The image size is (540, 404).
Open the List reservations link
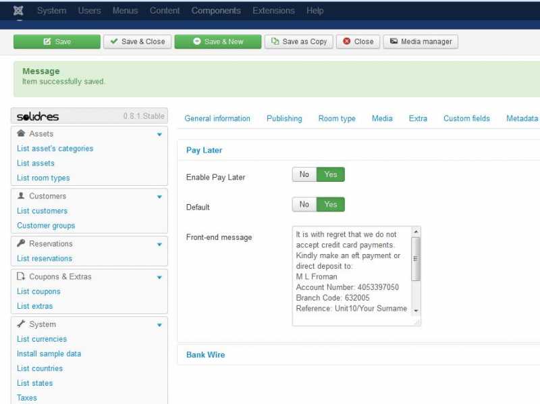(45, 258)
